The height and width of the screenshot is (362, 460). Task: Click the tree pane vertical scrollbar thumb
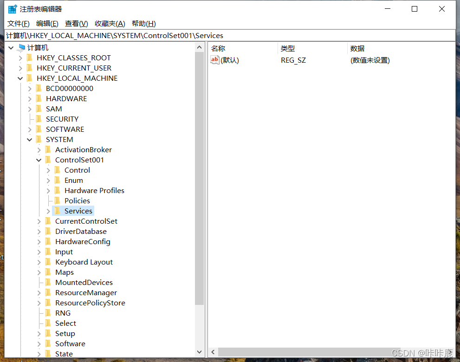(200, 179)
